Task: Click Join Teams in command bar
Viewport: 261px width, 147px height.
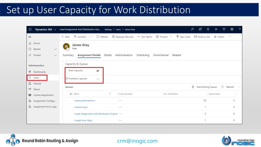Action: coord(145,37)
